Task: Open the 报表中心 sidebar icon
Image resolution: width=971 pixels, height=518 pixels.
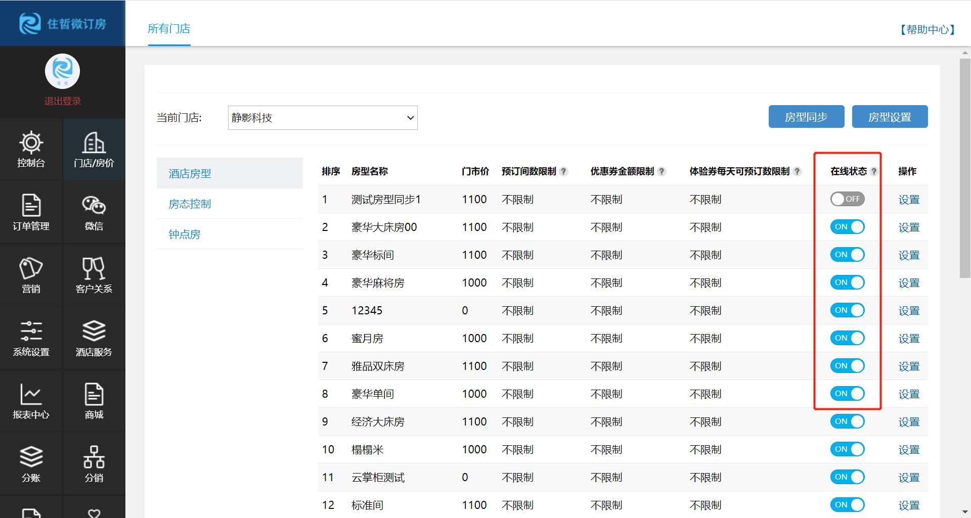Action: (31, 401)
